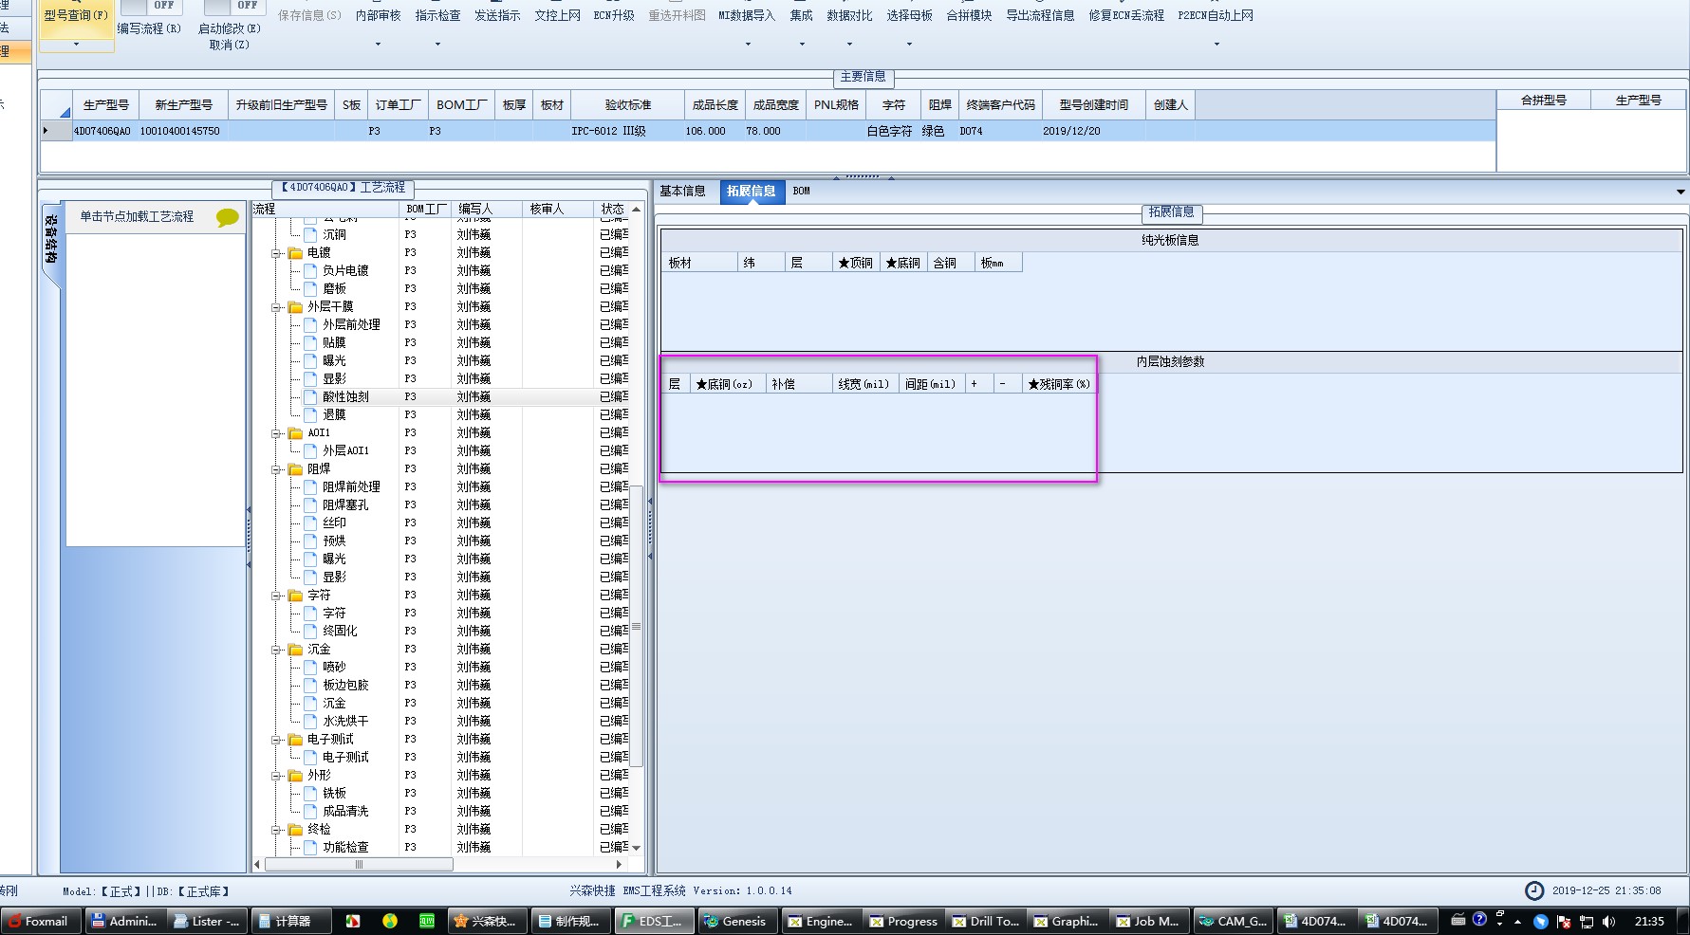Open the dropdown arrow under 指示检查
The width and height of the screenshot is (1690, 935).
tap(437, 44)
